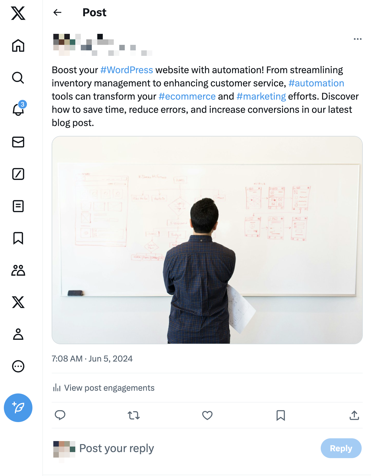Open Bookmarks in the sidebar

[18, 238]
